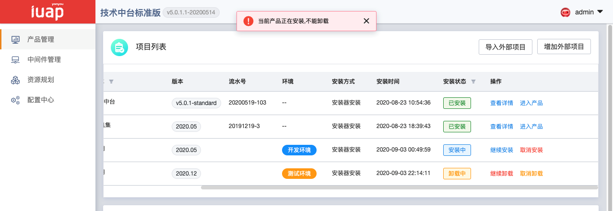Click the 流水号 column header
This screenshot has width=613, height=211.
click(x=237, y=82)
